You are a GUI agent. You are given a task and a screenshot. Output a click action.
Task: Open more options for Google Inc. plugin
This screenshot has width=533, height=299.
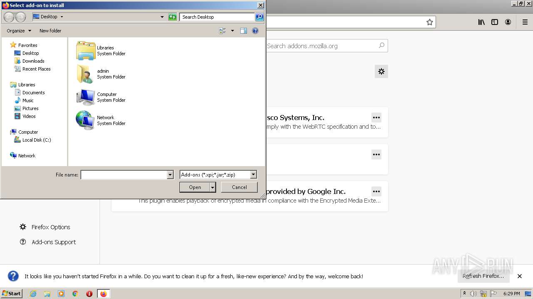(376, 191)
